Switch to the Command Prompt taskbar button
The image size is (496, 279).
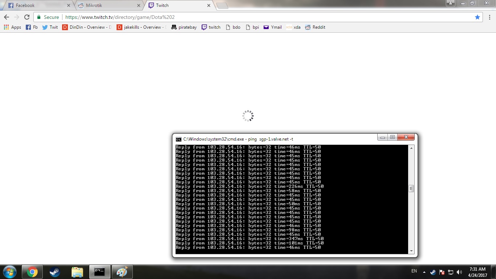pos(100,272)
